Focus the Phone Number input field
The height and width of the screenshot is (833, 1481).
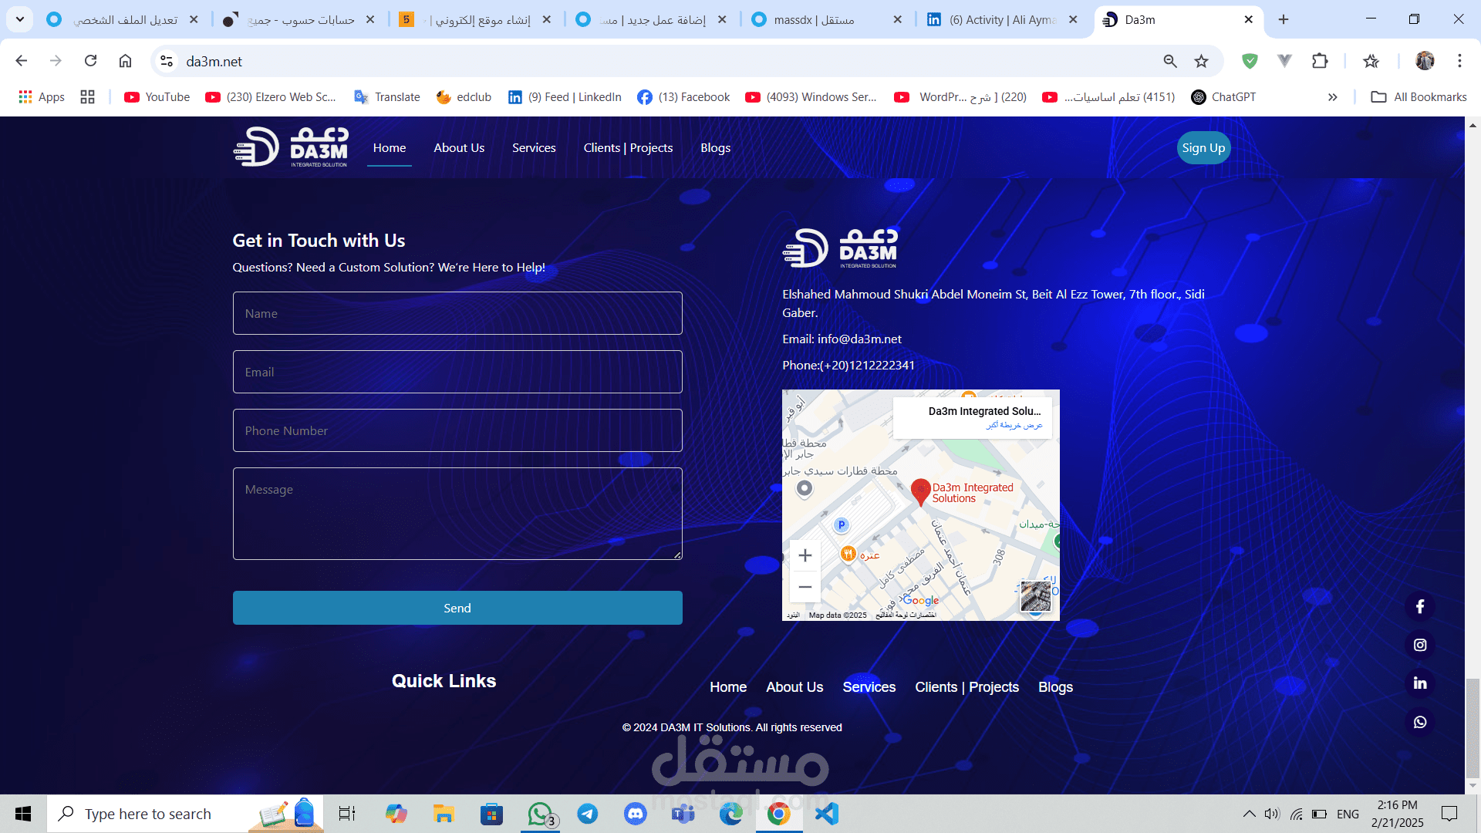[x=457, y=430]
